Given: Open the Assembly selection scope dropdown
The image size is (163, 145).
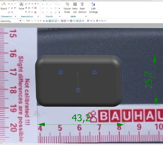Looking at the screenshot, I should click(x=20, y=21).
